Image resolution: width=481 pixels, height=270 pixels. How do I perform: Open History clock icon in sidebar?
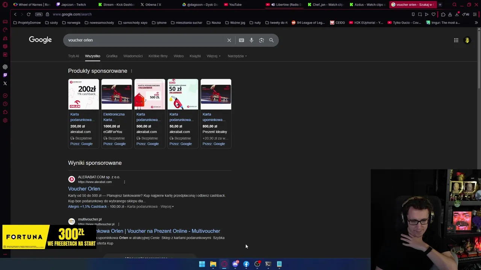5,104
